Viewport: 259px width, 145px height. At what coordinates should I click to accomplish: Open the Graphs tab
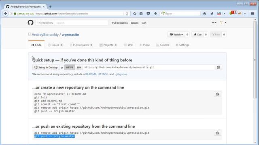click(x=163, y=45)
